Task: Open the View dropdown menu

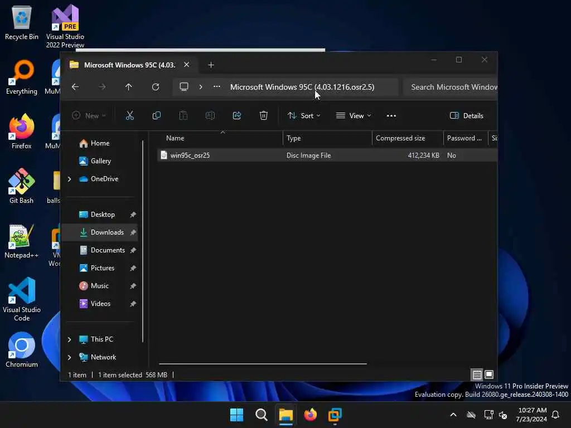Action: tap(353, 116)
